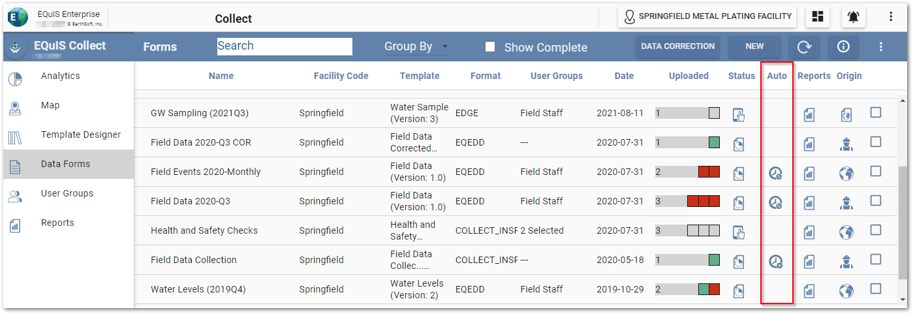Expand the Group By dropdown

point(416,46)
